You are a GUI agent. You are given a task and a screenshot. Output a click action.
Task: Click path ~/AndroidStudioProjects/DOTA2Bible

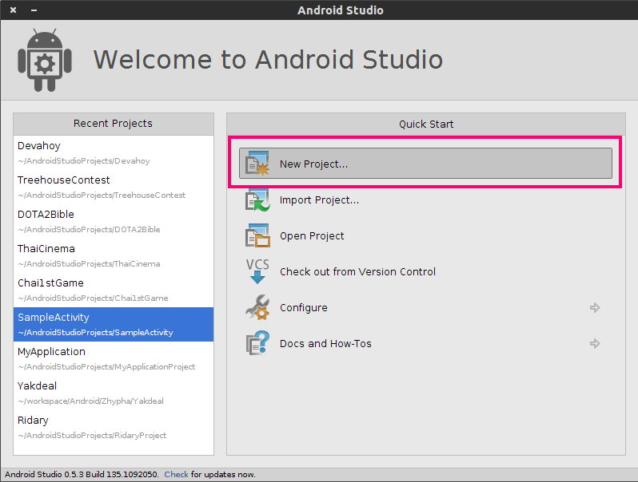click(x=89, y=230)
